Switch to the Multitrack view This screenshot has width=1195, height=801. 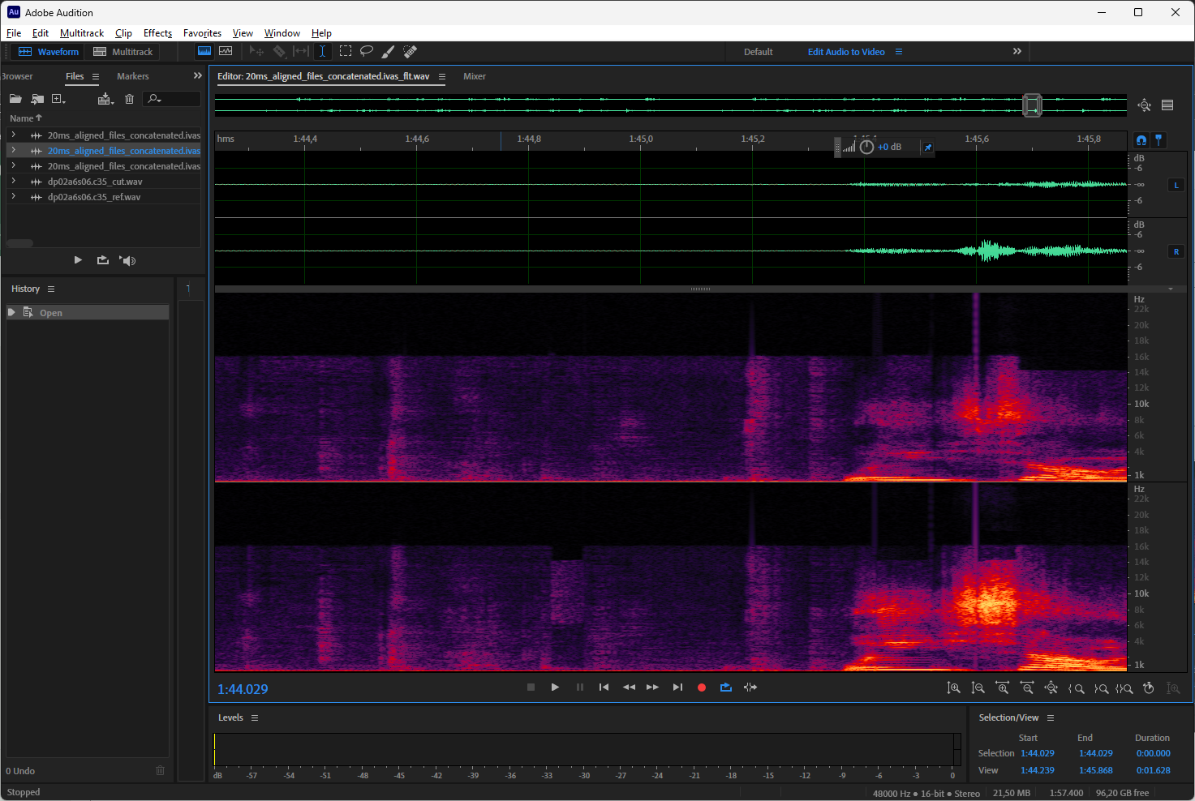[x=123, y=52]
